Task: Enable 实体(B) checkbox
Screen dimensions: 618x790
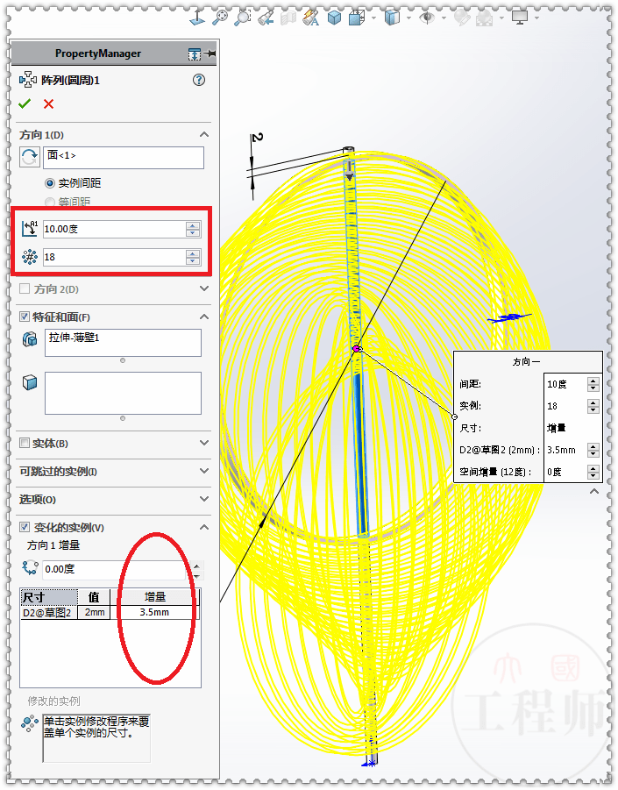Action: [25, 443]
